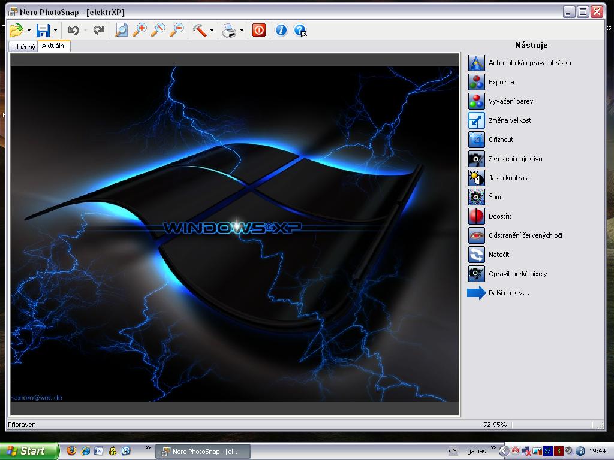This screenshot has width=614, height=460.
Task: Click the hammer tools icon
Action: [x=200, y=30]
